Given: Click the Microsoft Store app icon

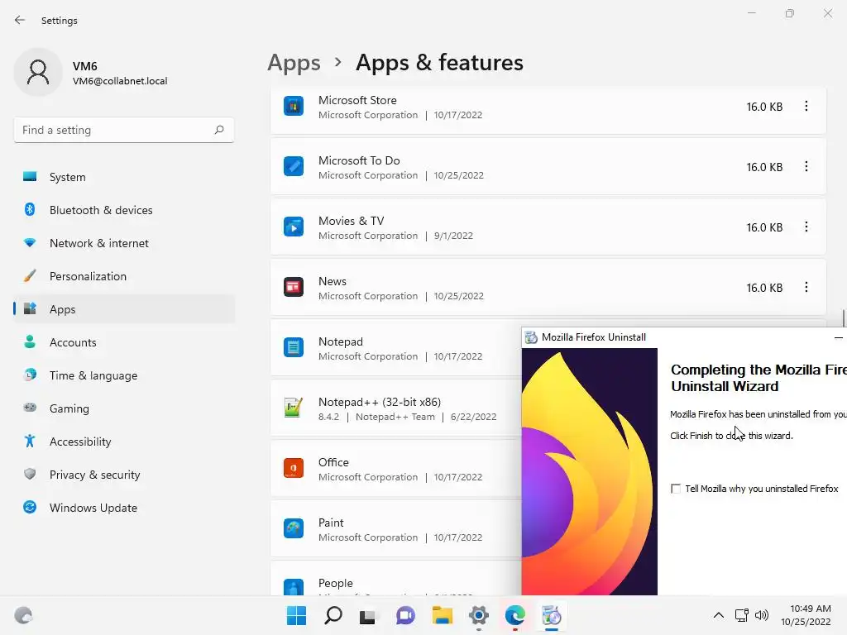Looking at the screenshot, I should pyautogui.click(x=294, y=107).
